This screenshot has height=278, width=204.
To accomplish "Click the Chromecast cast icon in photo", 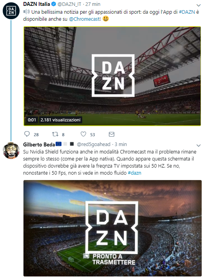I will [86, 256].
